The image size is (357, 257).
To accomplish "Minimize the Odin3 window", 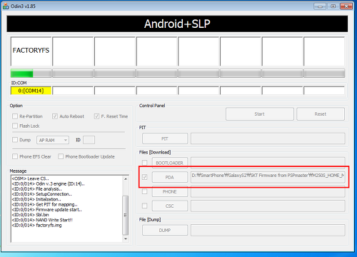I will tap(320, 6).
